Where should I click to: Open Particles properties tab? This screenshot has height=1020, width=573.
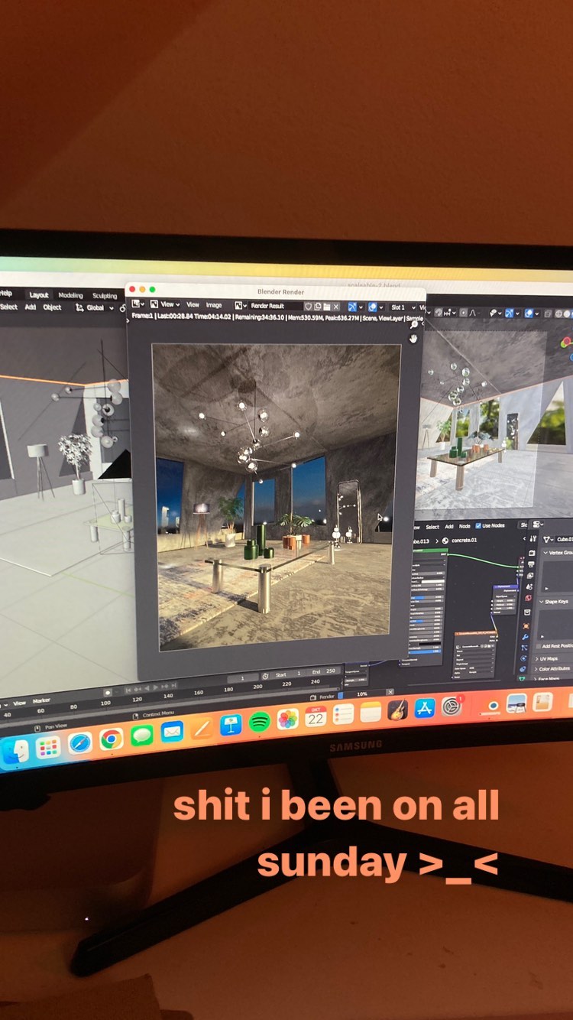(x=524, y=648)
